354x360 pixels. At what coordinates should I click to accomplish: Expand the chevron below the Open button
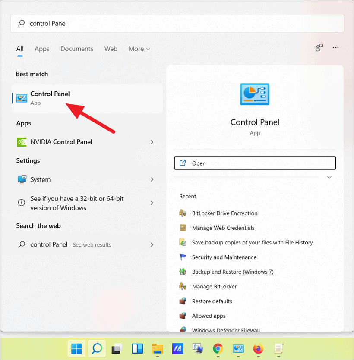[x=329, y=177]
